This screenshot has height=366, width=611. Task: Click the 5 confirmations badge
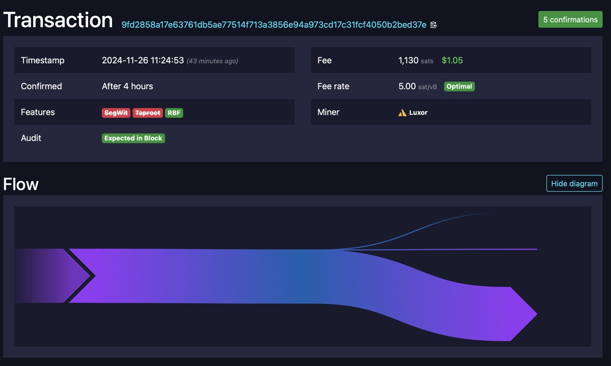point(570,19)
